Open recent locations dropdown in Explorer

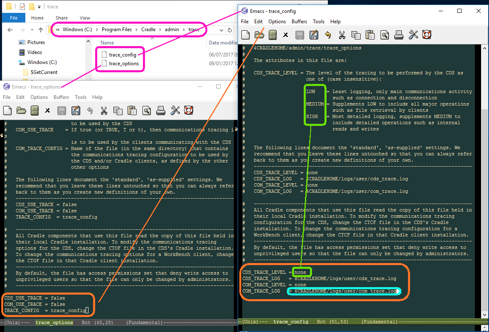[32, 30]
